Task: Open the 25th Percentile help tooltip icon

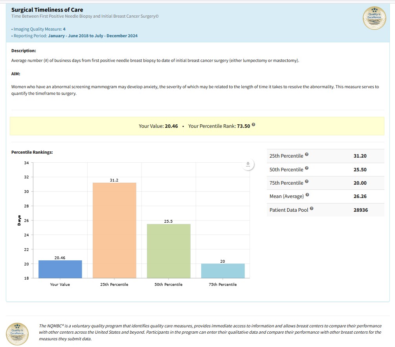Action: point(307,155)
